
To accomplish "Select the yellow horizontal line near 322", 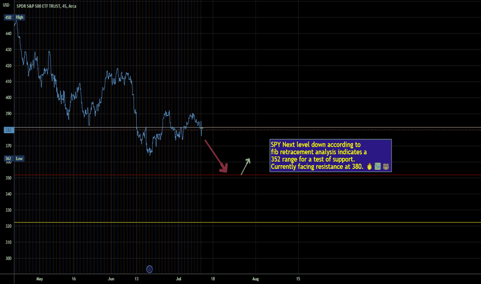I will [x=247, y=222].
